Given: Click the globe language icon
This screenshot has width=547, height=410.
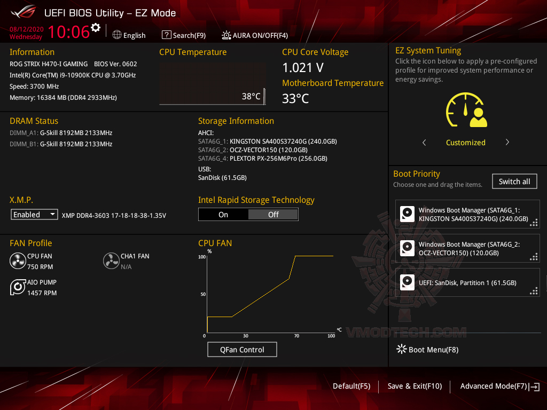Looking at the screenshot, I should point(117,35).
